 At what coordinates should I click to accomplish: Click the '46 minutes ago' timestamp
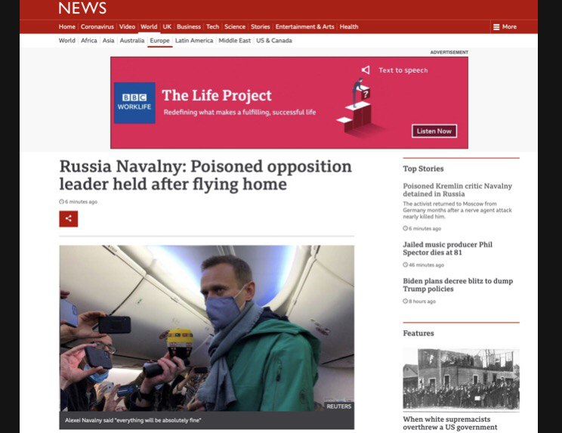tap(423, 265)
